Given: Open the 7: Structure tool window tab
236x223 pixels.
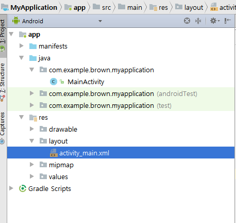Looking at the screenshot, I should coord(3,83).
